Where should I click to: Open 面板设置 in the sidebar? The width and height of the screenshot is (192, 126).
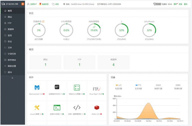tap(12, 66)
